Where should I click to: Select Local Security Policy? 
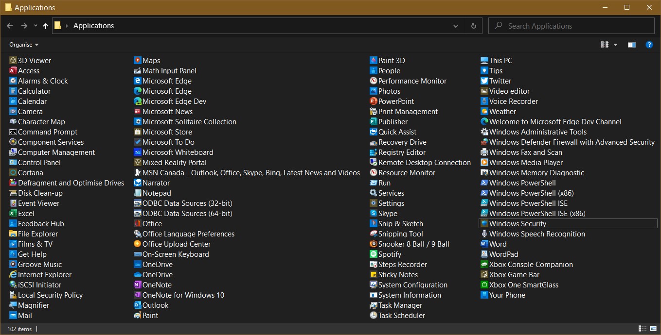coord(46,295)
